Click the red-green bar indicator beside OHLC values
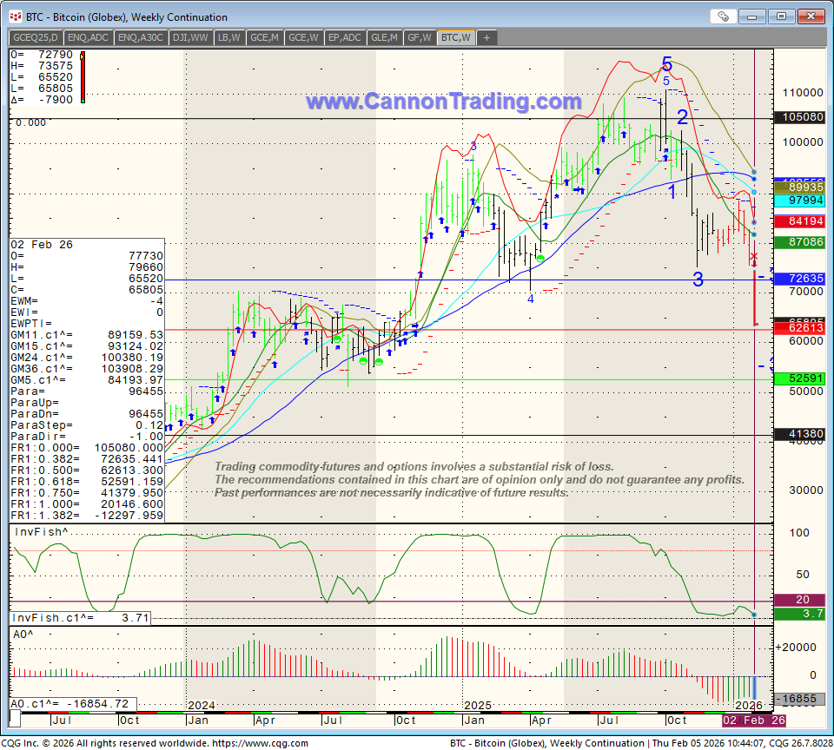The image size is (834, 750). pyautogui.click(x=82, y=77)
